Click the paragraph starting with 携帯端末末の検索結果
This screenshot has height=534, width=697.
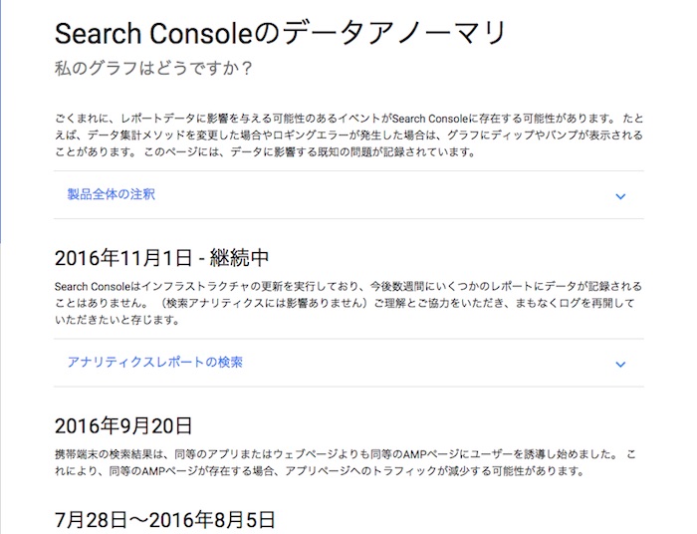pyautogui.click(x=348, y=462)
